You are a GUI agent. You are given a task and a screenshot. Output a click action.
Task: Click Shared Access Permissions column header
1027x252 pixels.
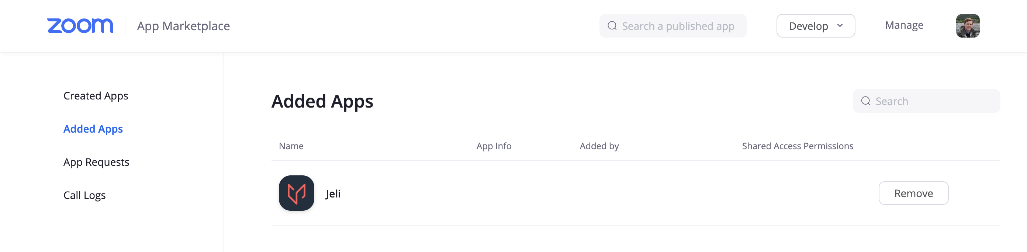coord(797,146)
